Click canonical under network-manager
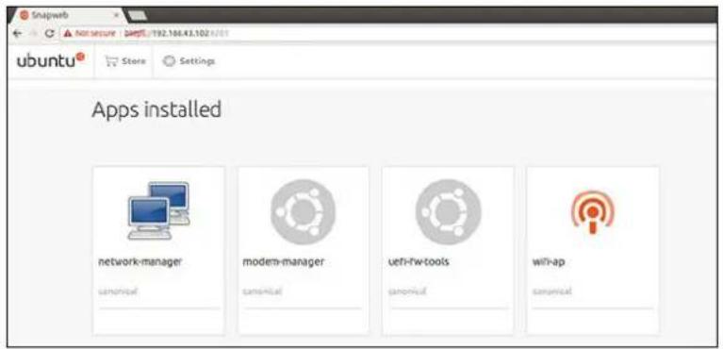723x349 pixels. (118, 291)
